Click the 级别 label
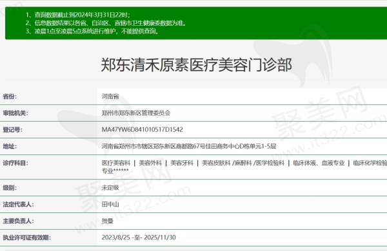 pos(10,188)
